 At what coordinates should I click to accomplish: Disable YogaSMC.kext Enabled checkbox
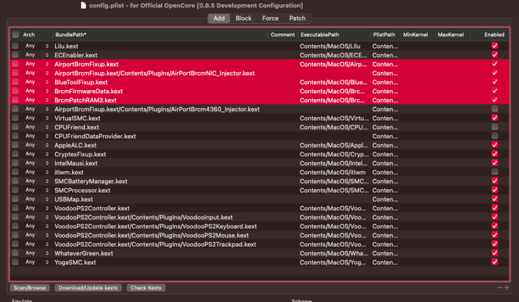pos(495,262)
